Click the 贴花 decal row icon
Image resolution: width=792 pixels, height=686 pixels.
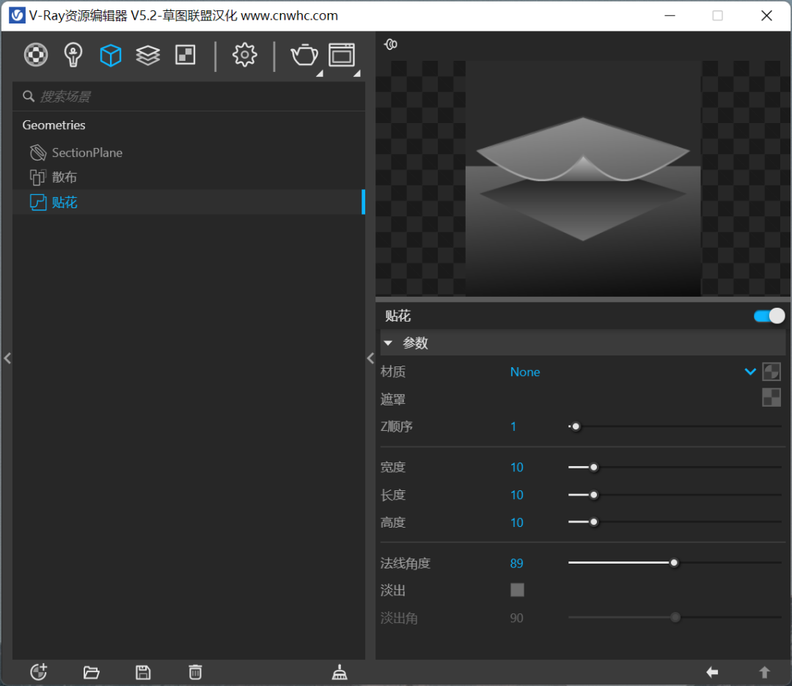[x=38, y=202]
